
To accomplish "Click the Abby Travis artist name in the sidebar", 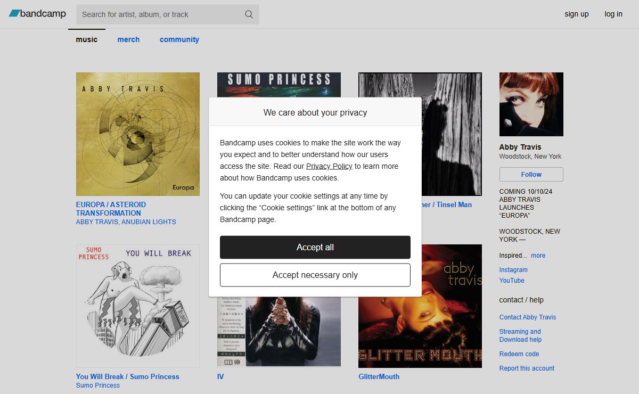I will coord(520,147).
